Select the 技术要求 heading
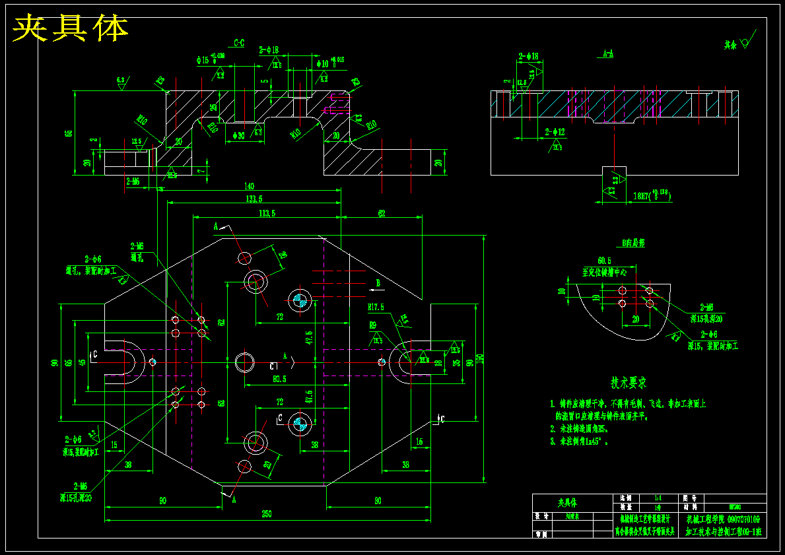Screen dimensions: 785x555 click(x=629, y=383)
